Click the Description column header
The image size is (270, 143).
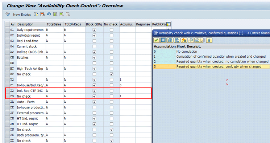click(x=31, y=24)
